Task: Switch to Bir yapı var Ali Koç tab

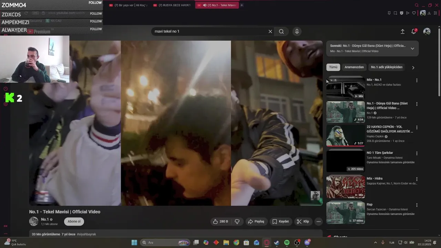Action: click(x=128, y=5)
